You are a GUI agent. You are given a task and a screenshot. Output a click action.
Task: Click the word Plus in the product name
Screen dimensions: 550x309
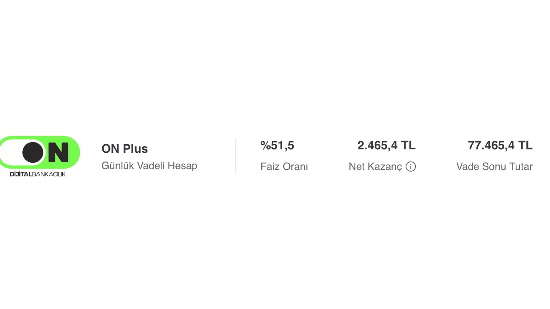(136, 148)
